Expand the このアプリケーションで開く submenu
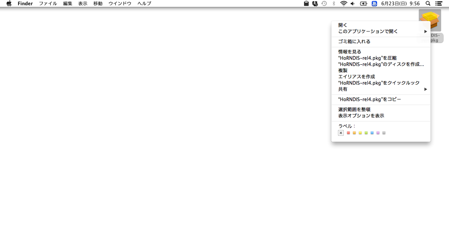Viewport: 449px width, 252px height. pos(381,31)
